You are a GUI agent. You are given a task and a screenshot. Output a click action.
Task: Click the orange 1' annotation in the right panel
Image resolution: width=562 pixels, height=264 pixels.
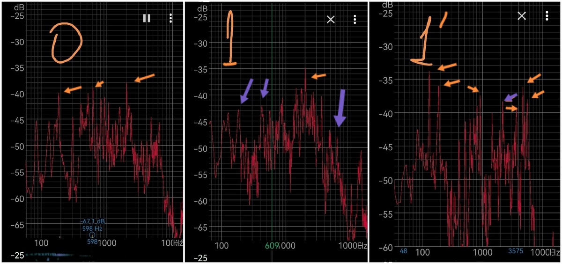pyautogui.click(x=428, y=38)
